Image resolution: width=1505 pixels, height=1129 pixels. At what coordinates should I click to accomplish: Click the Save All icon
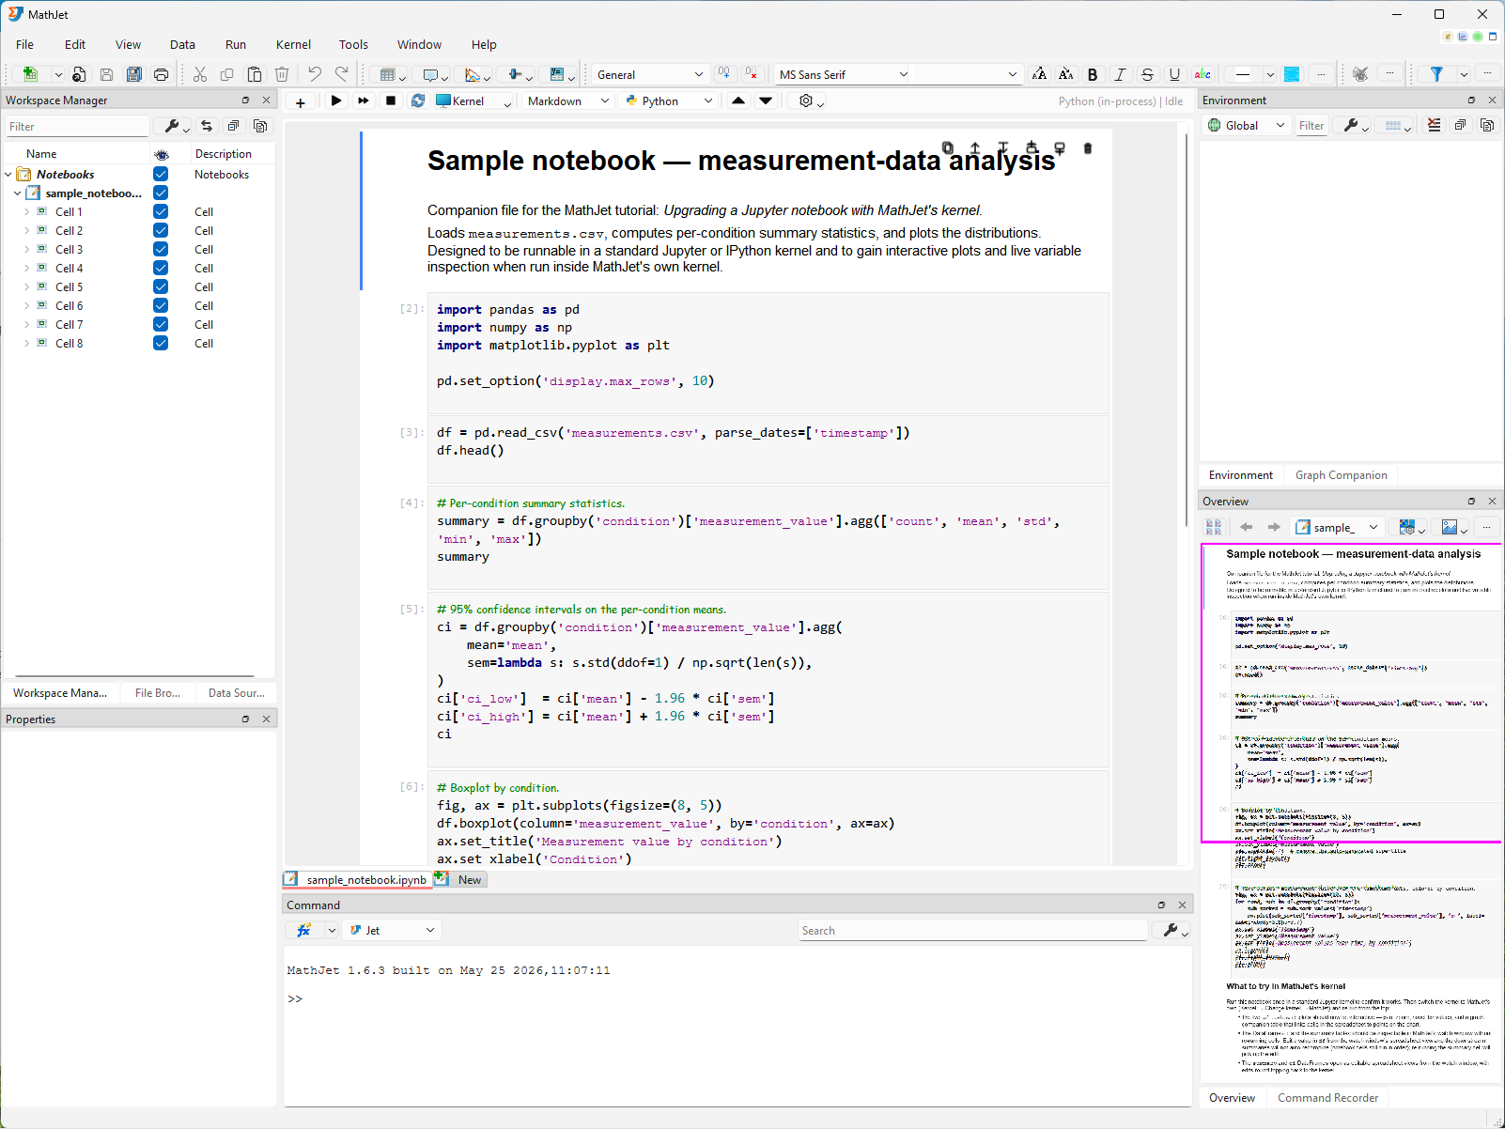[x=133, y=74]
